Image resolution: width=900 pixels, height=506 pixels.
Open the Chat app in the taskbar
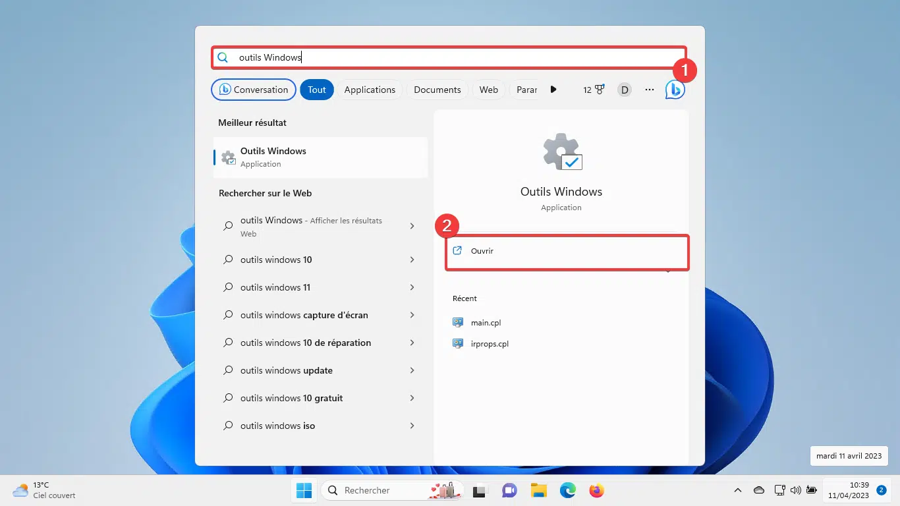[x=509, y=490]
